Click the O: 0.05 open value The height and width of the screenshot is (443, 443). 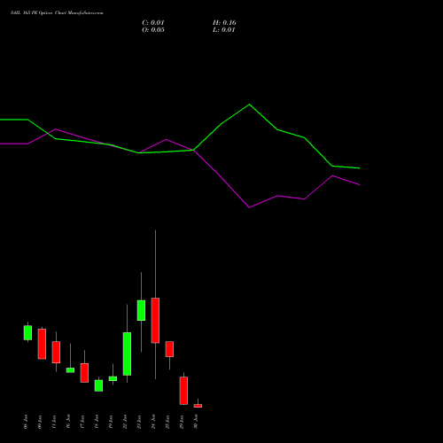pos(153,30)
